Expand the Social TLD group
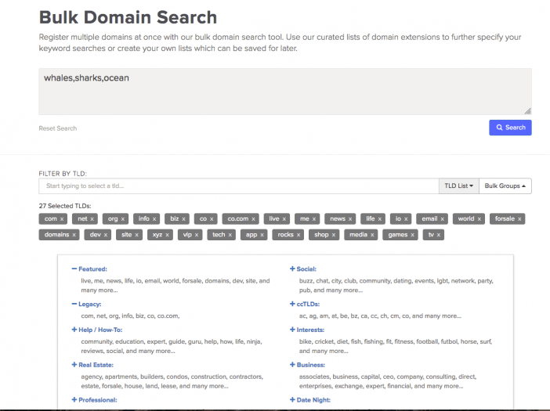550x411 pixels. (x=303, y=269)
